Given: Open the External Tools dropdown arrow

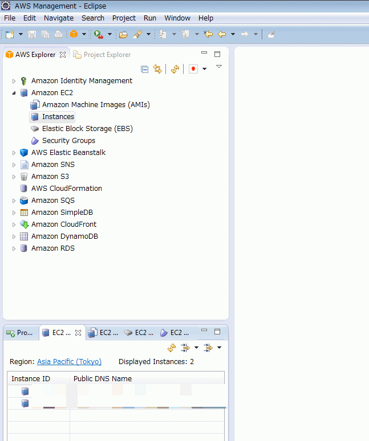Looking at the screenshot, I should click(110, 34).
